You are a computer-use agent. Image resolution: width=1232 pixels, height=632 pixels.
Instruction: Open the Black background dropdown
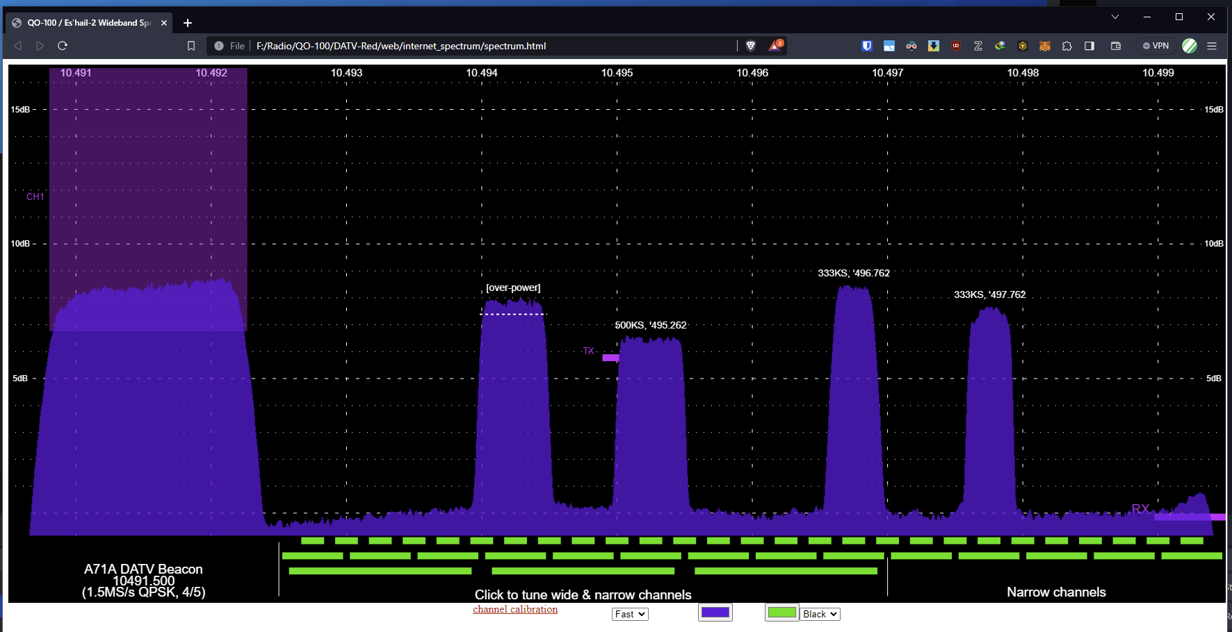click(820, 614)
